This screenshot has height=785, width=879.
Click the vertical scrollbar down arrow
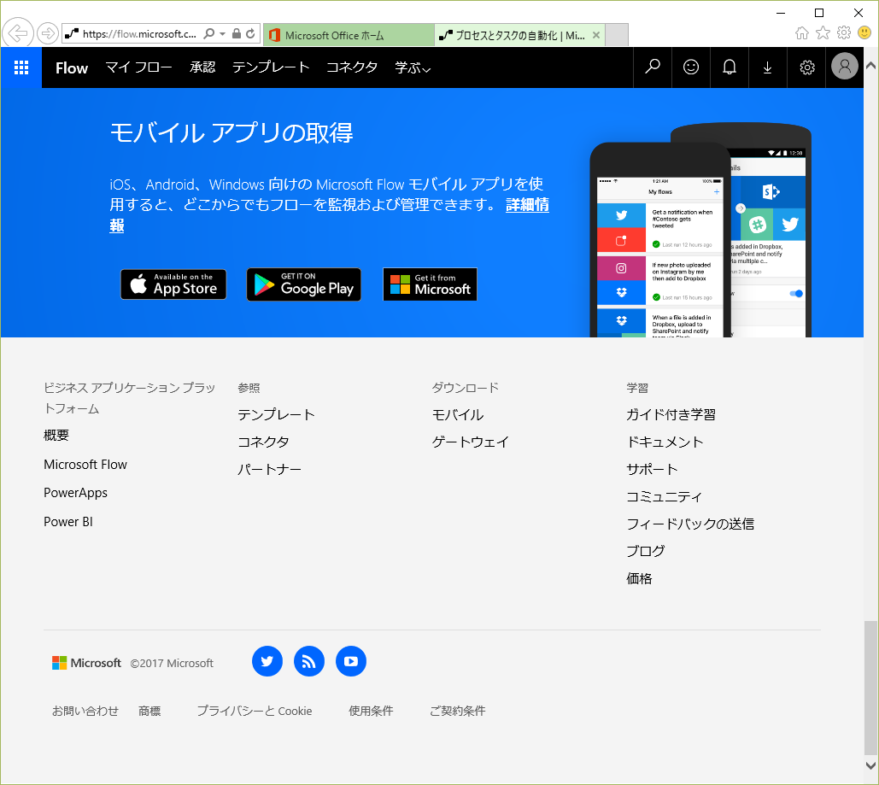click(x=870, y=766)
